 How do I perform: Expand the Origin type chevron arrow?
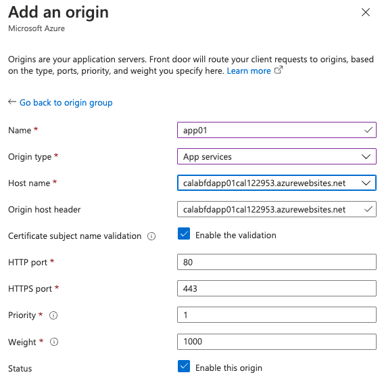point(366,156)
